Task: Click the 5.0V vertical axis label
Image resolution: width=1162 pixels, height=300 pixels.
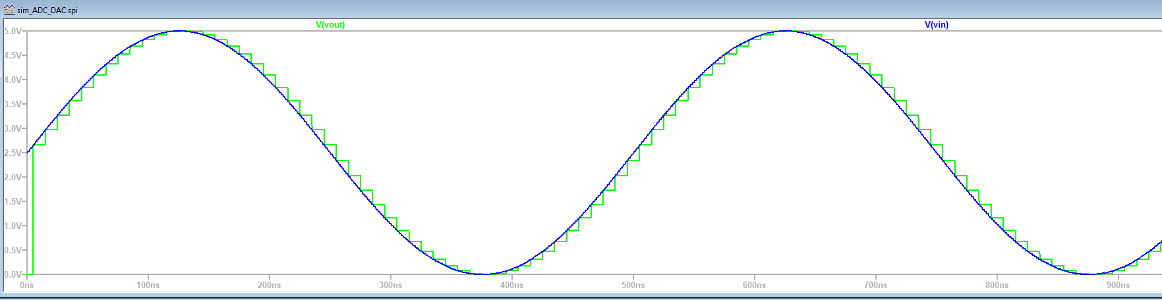Action: 13,31
